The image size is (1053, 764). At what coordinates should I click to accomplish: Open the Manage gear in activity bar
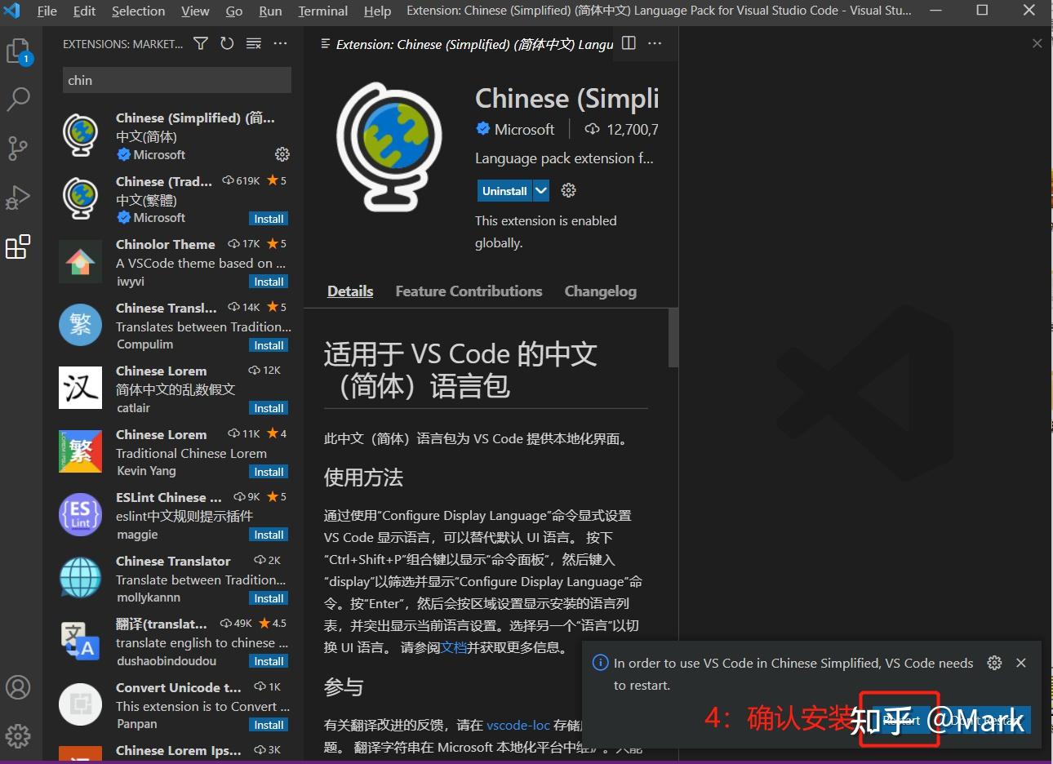click(18, 735)
